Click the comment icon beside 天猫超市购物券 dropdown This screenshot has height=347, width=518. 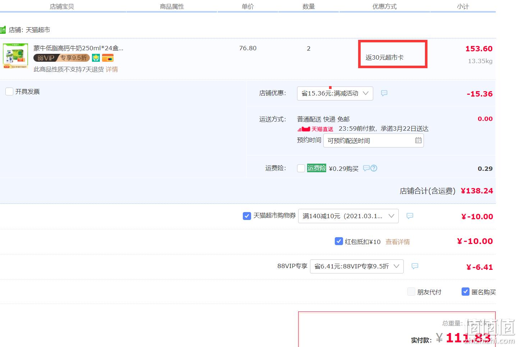410,216
